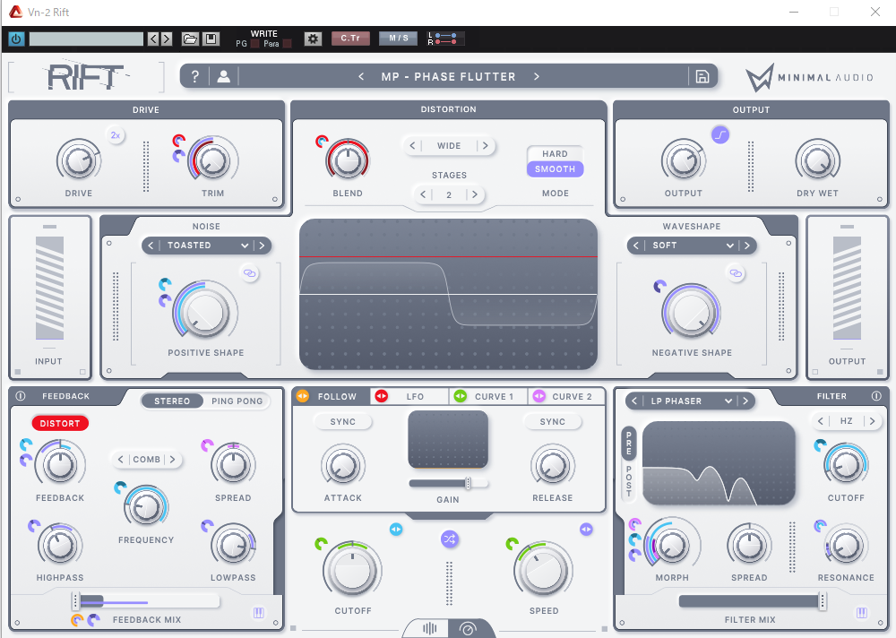Select the next host preset arrow
The width and height of the screenshot is (896, 638).
coord(167,39)
